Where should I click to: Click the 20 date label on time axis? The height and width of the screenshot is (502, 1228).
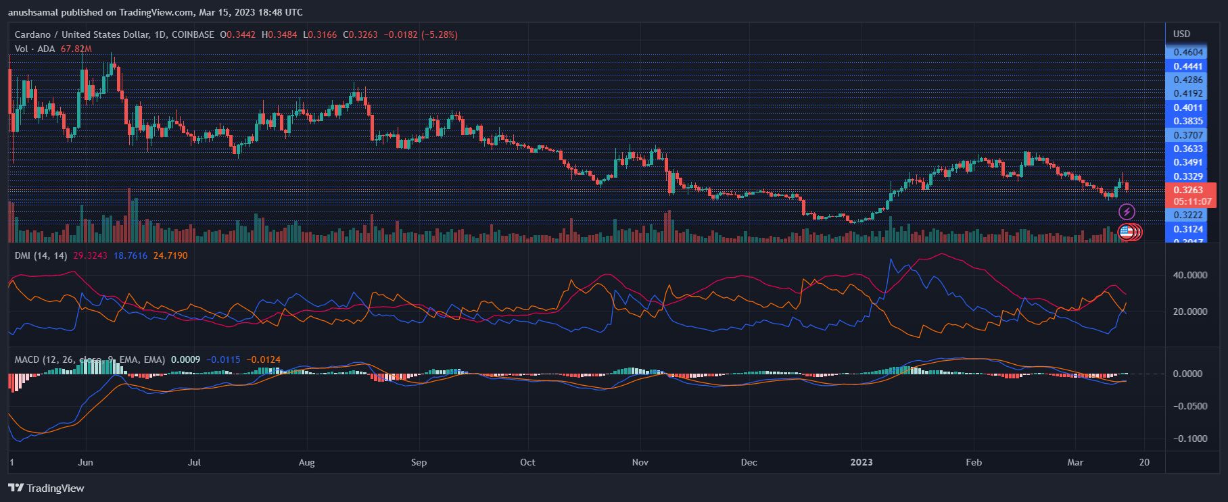1144,462
